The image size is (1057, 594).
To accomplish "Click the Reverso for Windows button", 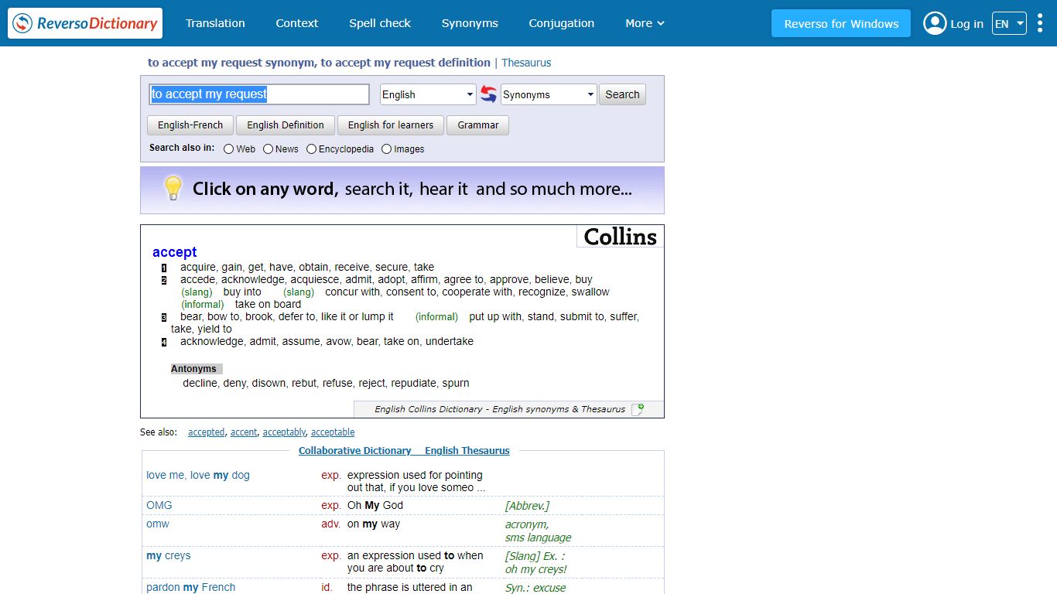I will [x=841, y=23].
